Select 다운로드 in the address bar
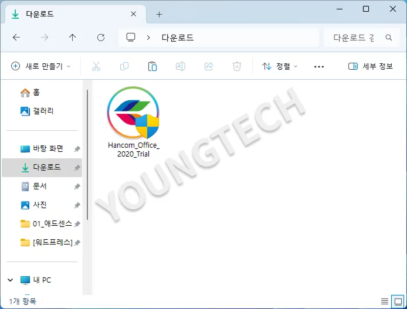 coord(178,38)
